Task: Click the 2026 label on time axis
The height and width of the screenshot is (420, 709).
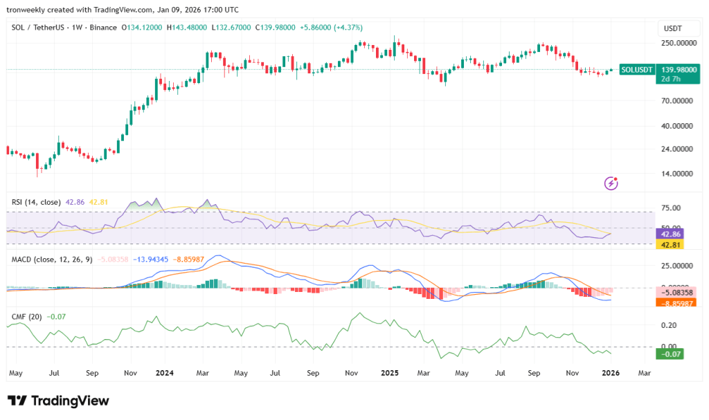Action: point(611,373)
